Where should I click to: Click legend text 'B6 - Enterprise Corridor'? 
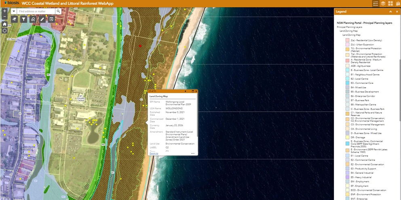(x=363, y=96)
